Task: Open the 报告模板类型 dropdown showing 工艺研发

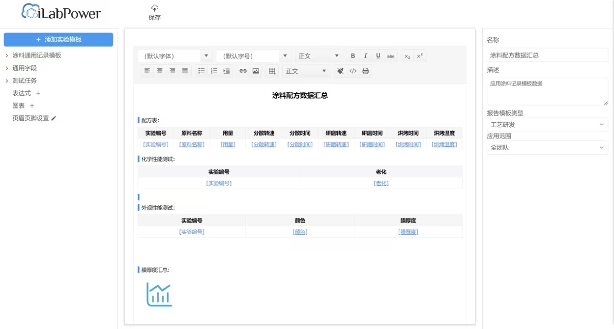Action: [547, 125]
